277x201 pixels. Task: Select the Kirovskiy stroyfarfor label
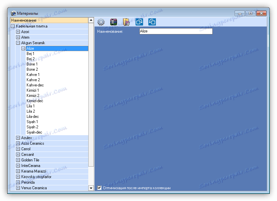pos(36,177)
